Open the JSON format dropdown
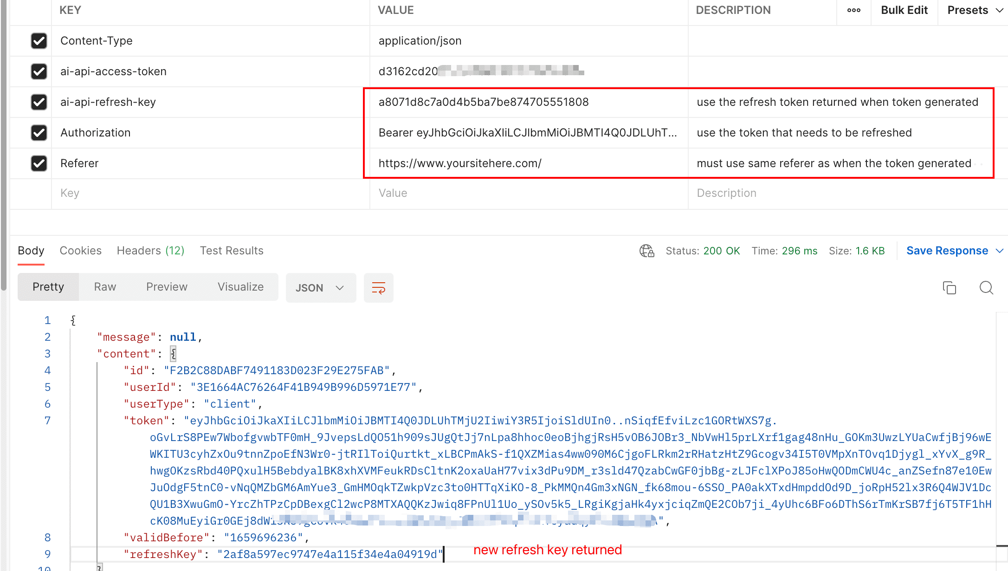Image resolution: width=1008 pixels, height=571 pixels. (321, 288)
